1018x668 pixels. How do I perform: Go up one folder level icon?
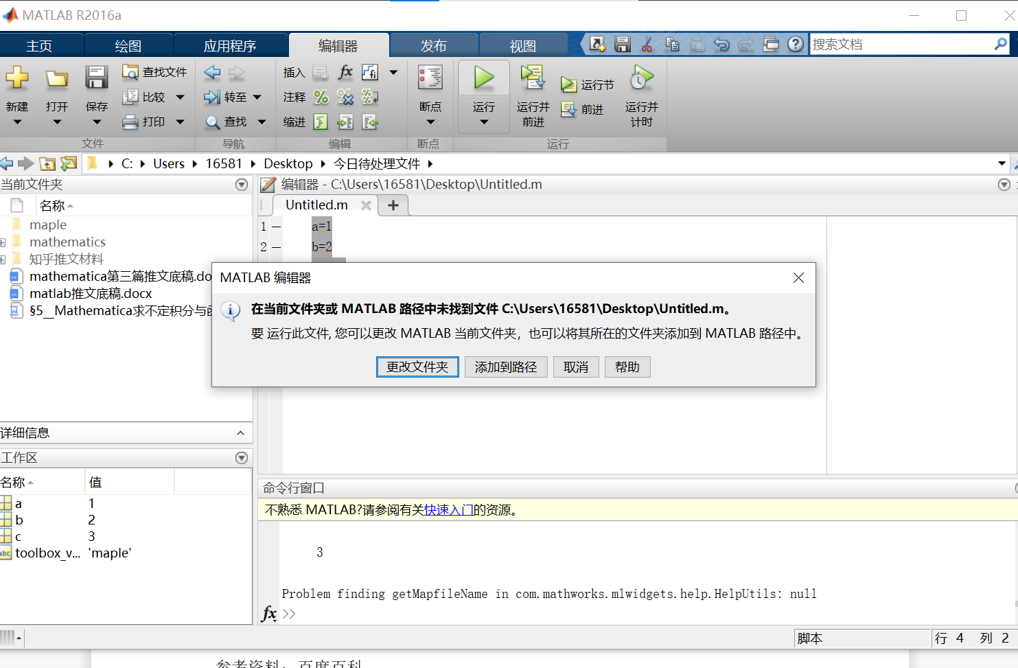click(47, 163)
